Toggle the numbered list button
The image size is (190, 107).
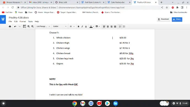(x=120, y=26)
